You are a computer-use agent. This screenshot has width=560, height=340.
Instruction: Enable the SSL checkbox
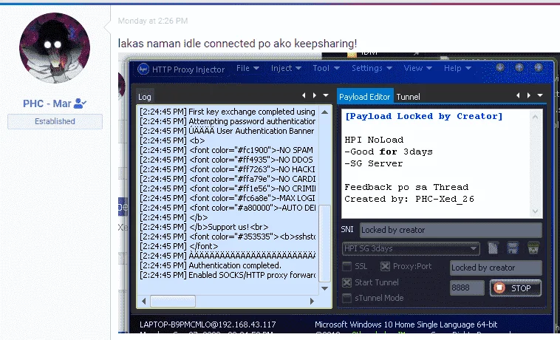point(346,266)
